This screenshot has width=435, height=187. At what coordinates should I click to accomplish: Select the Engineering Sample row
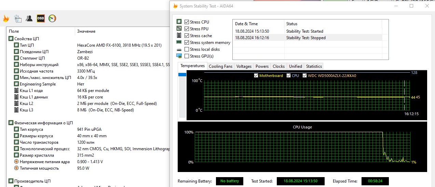tap(88, 84)
